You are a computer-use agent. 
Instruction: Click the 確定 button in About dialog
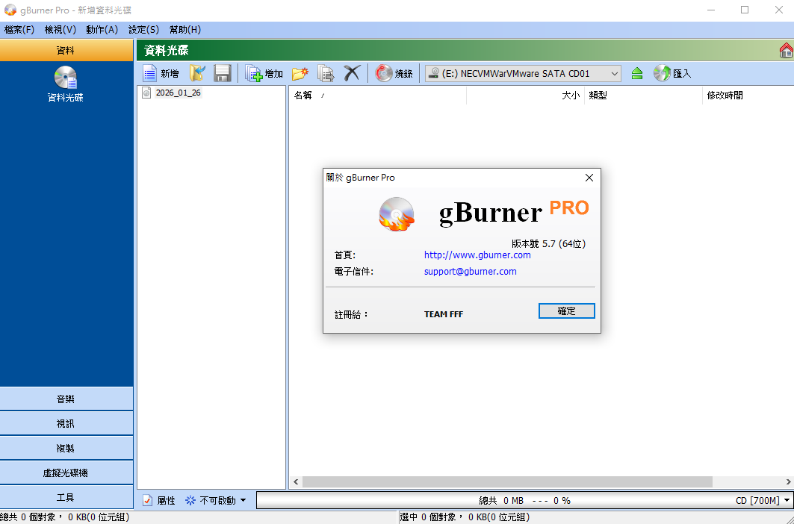tap(566, 311)
